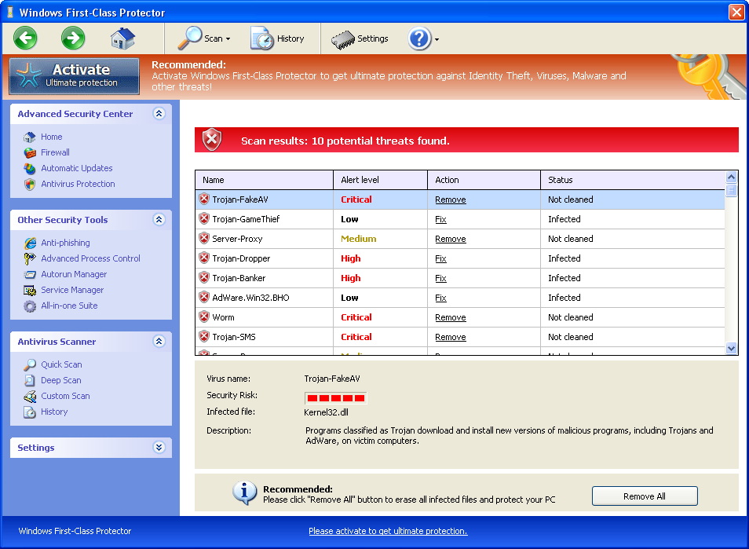
Task: Click the link to activate ultimate protection
Action: 388,531
